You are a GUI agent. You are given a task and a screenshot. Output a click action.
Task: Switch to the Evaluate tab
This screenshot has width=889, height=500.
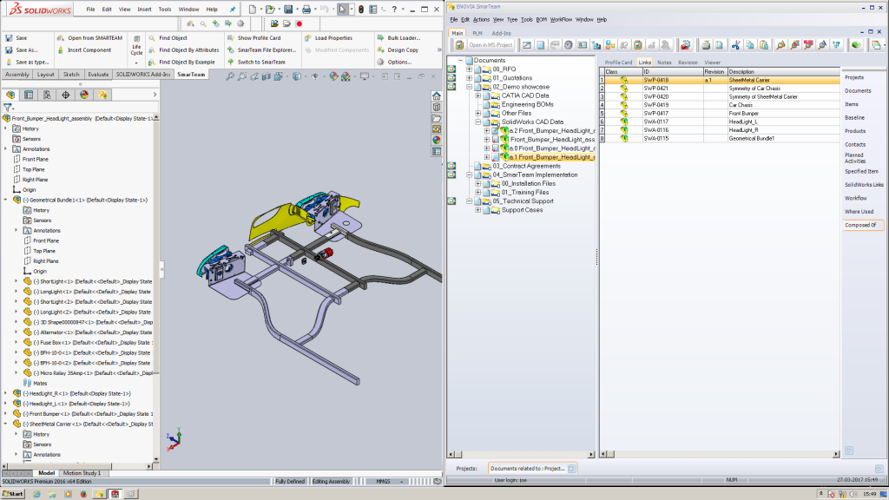coord(98,75)
